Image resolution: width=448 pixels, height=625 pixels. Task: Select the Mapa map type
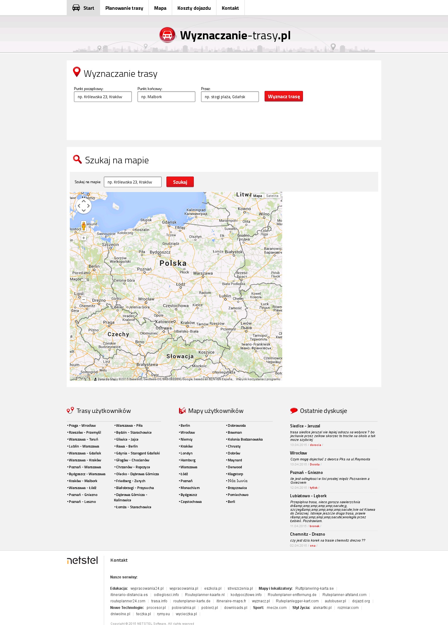click(257, 196)
